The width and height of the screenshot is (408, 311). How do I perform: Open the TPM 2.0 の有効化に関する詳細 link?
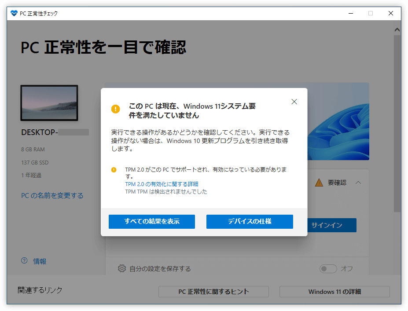tap(162, 184)
